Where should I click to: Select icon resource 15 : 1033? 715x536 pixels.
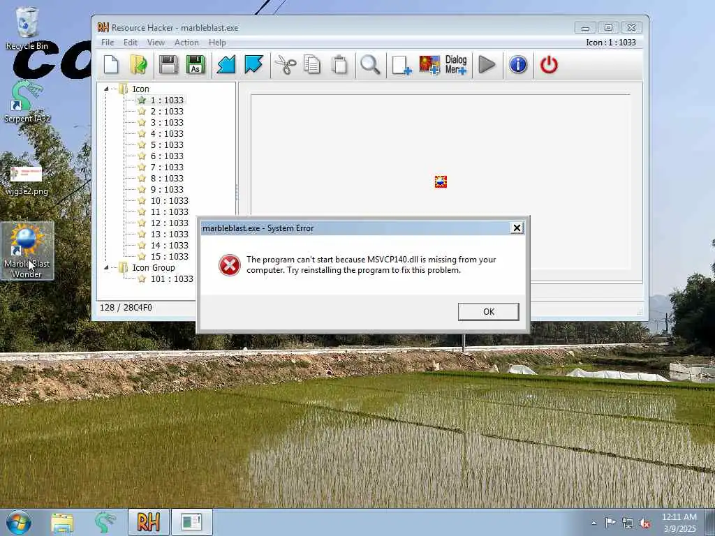click(169, 257)
